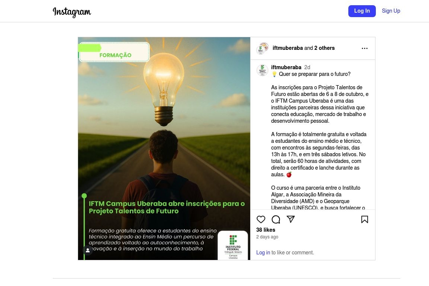This screenshot has height=286, width=429.
Task: Show tagged people icon on the photo
Action: [88, 250]
